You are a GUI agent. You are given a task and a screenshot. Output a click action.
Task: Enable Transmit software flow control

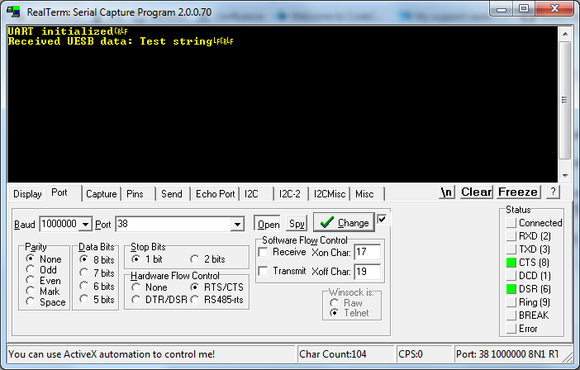pos(263,271)
